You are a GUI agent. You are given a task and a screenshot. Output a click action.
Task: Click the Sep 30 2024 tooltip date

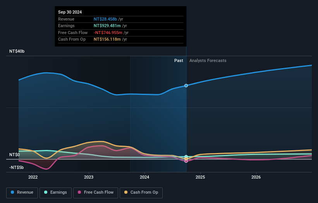[70, 12]
